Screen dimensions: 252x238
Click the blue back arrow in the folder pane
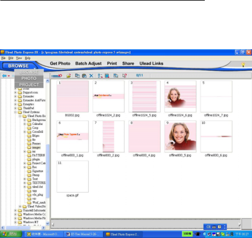pyautogui.click(x=4, y=76)
